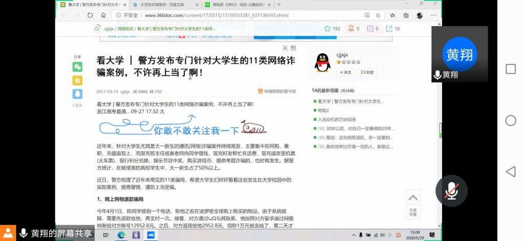Viewport: 524px width, 241px height.
Task: Click the scroll-to-top arrow button
Action: pos(412,198)
